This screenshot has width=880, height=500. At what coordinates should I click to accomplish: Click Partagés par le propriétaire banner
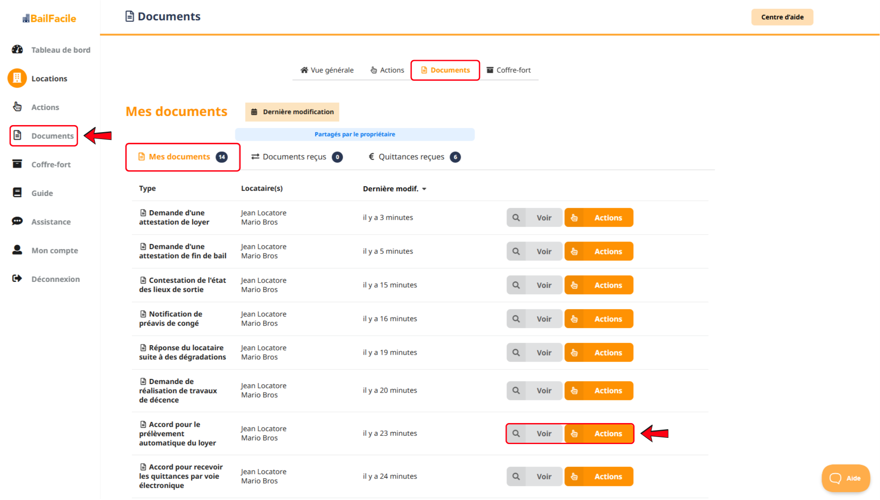click(x=354, y=134)
